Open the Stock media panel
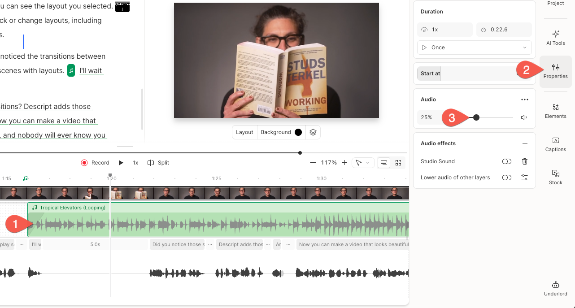Image resolution: width=575 pixels, height=308 pixels. (555, 177)
